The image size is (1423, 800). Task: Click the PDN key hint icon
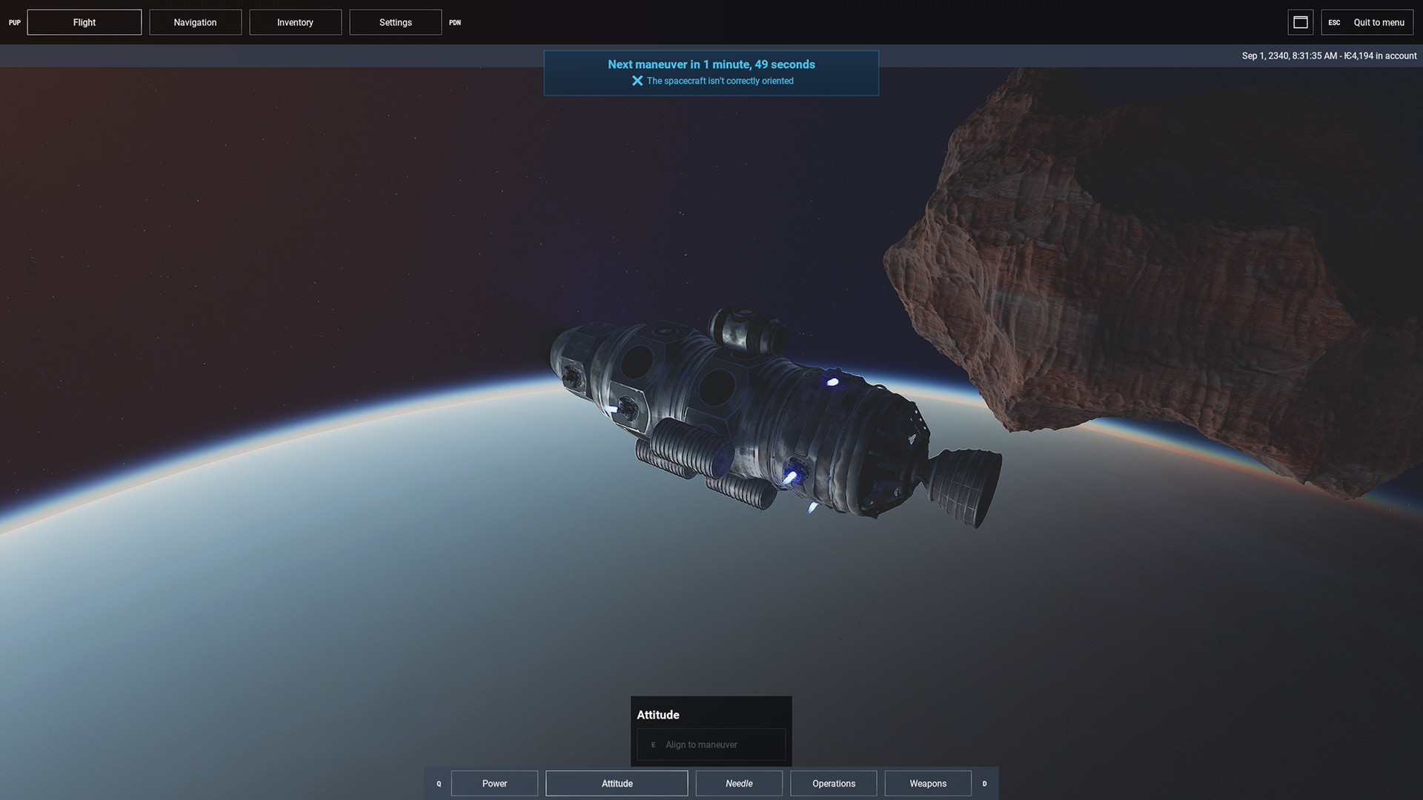click(455, 22)
